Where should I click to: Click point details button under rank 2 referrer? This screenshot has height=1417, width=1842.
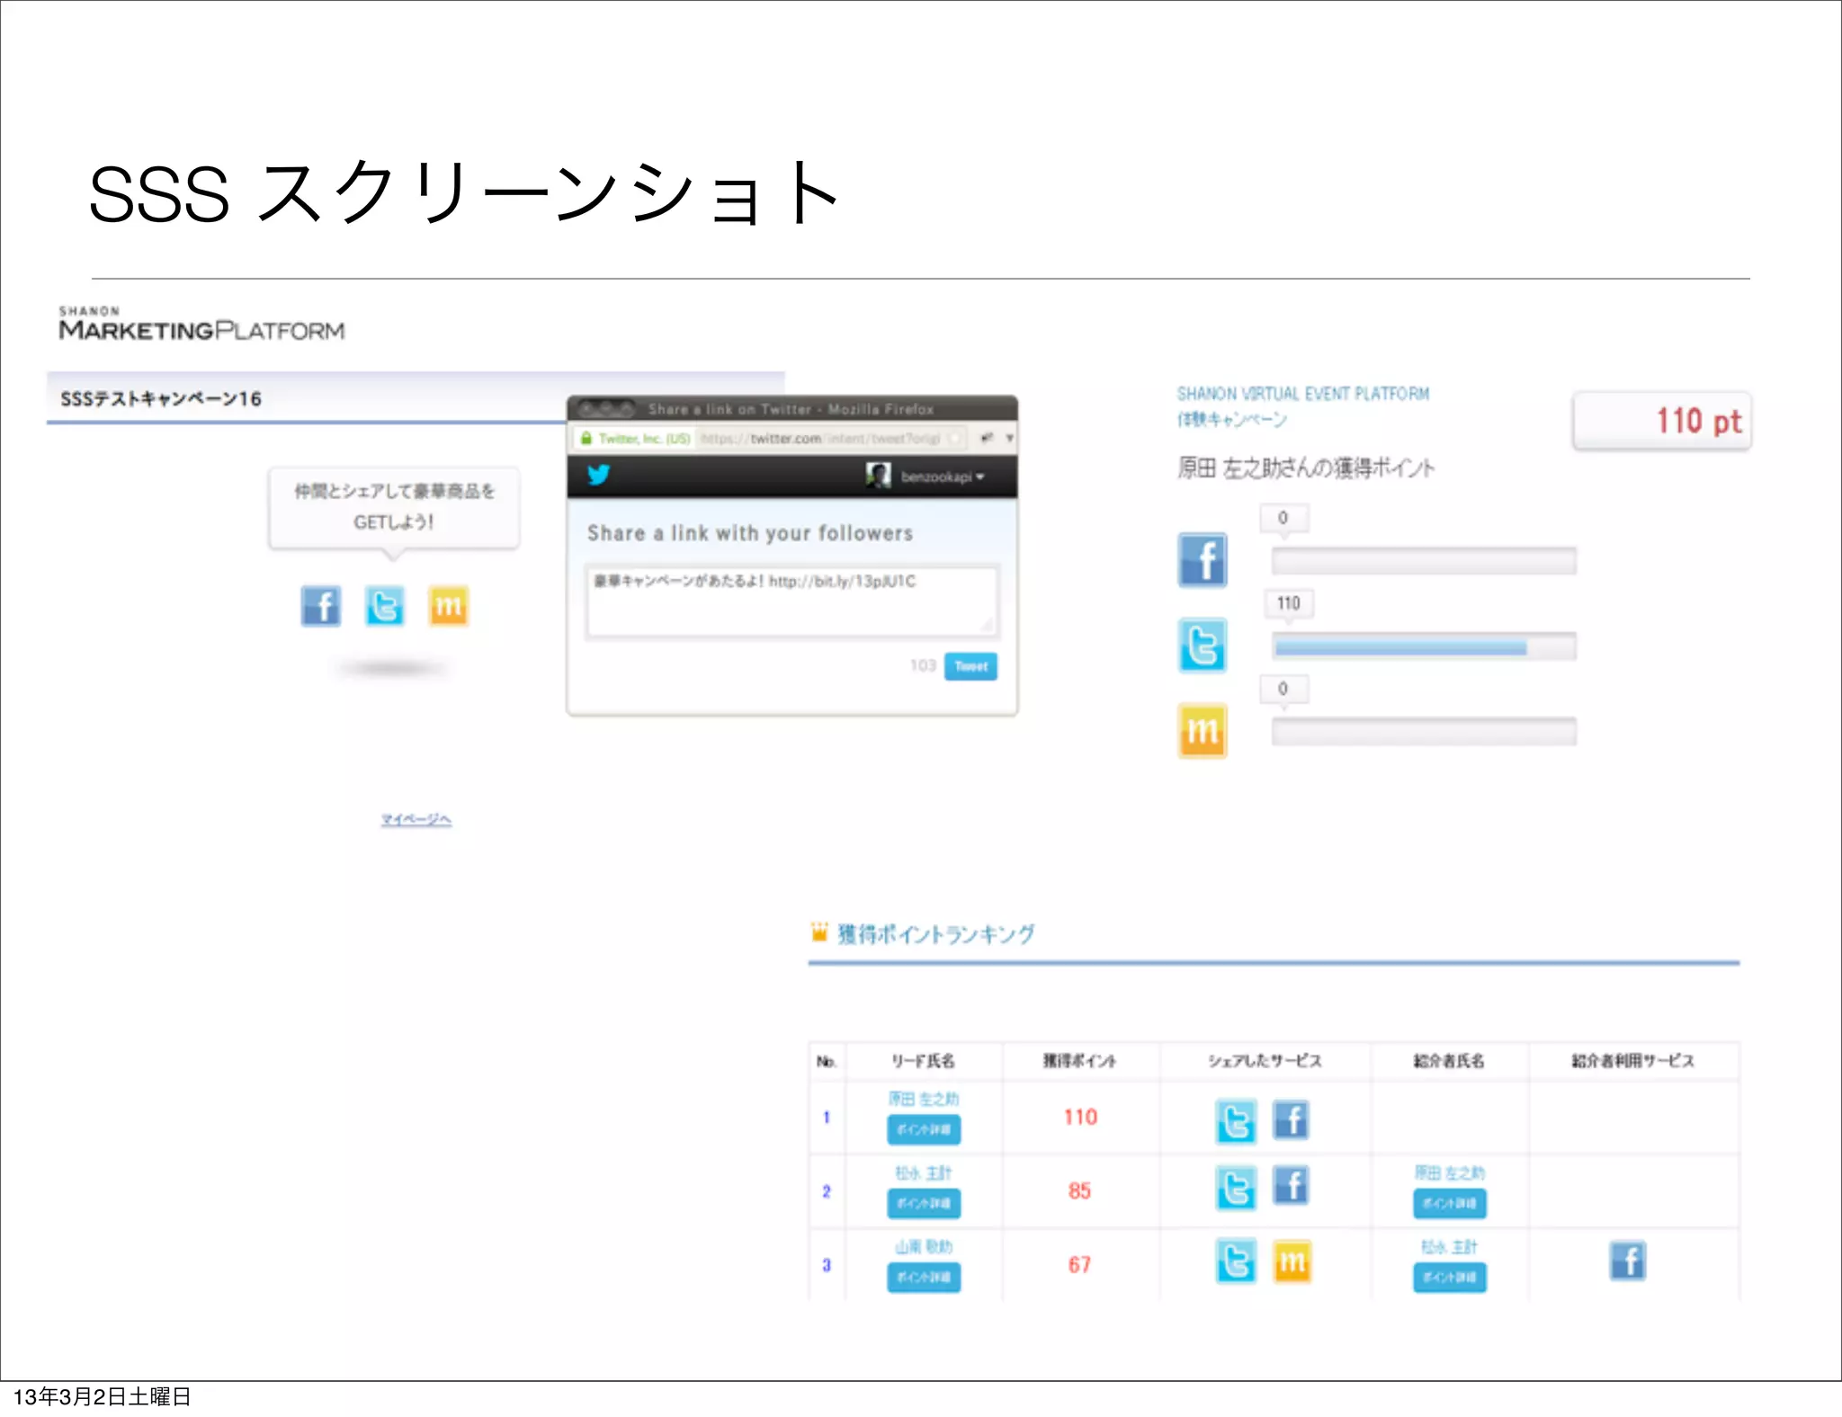(x=1449, y=1203)
